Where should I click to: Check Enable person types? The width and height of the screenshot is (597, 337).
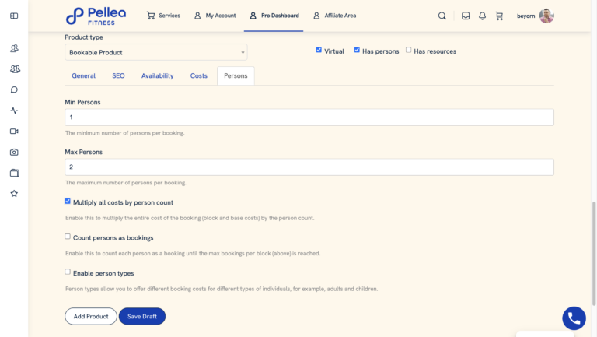coord(68,272)
